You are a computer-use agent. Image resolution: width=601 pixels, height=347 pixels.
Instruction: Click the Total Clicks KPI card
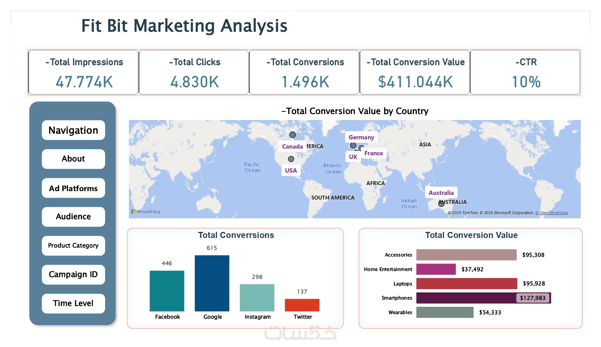click(194, 72)
